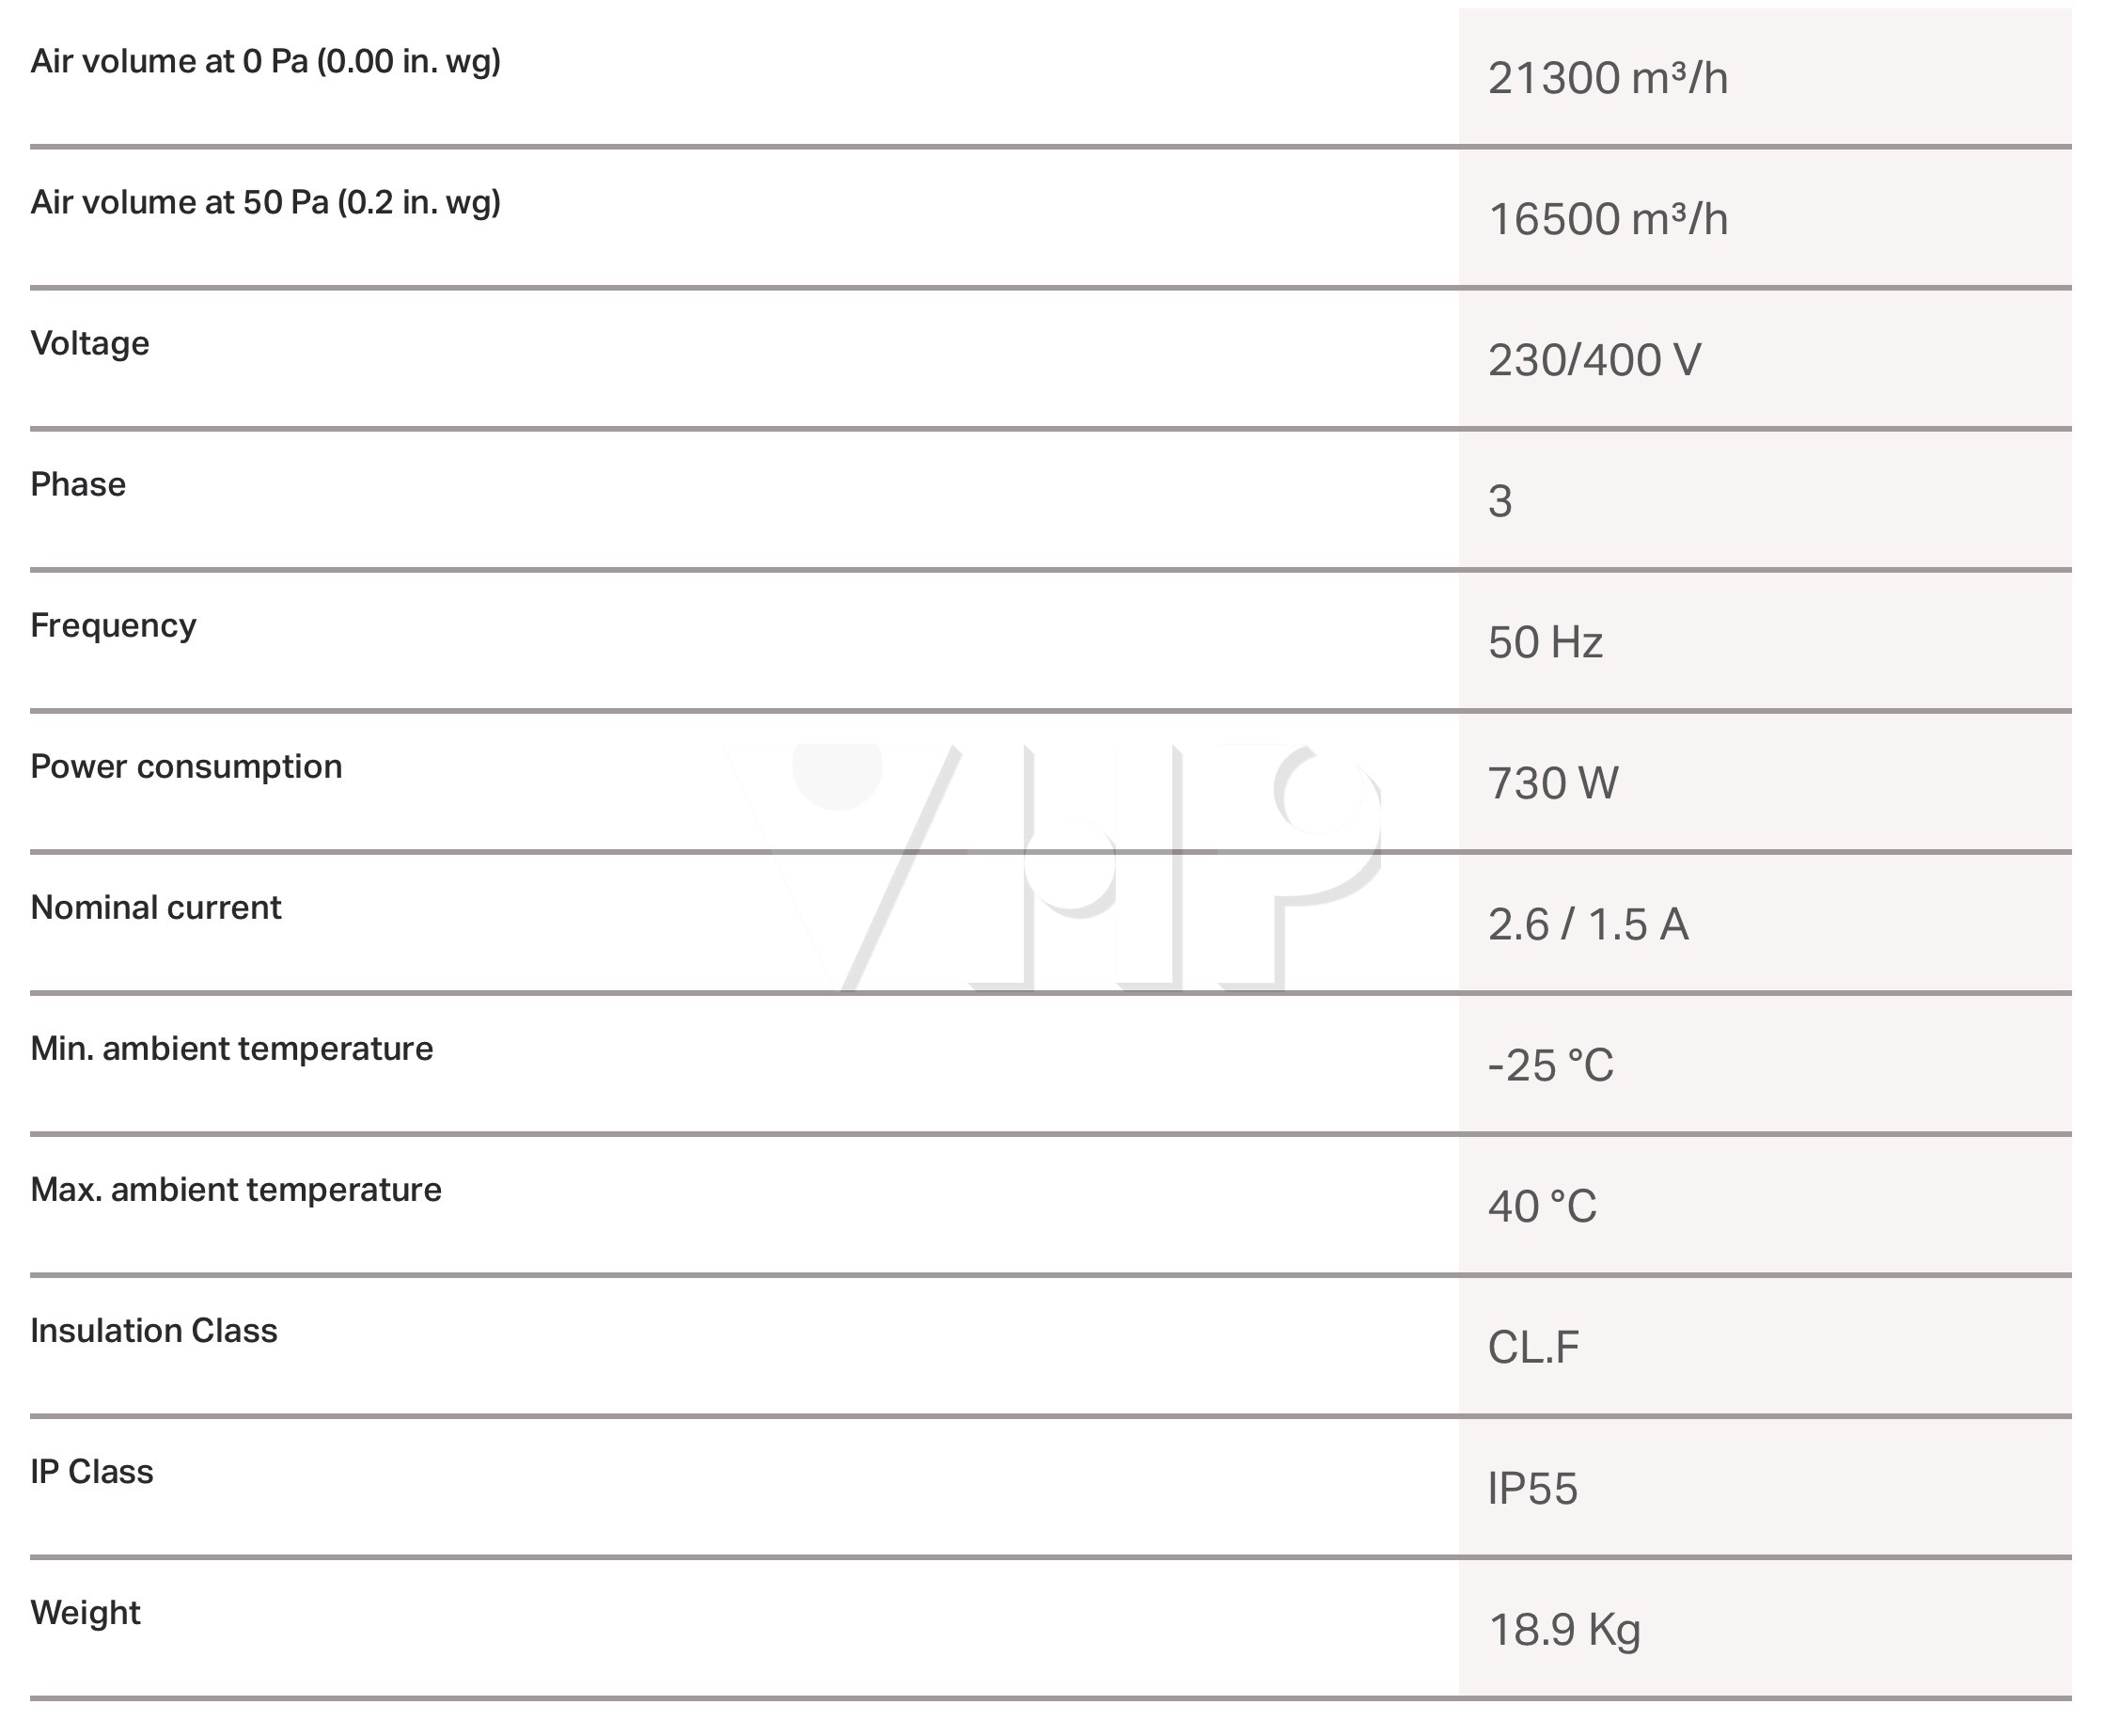Select the 730 W value

pos(1552,783)
